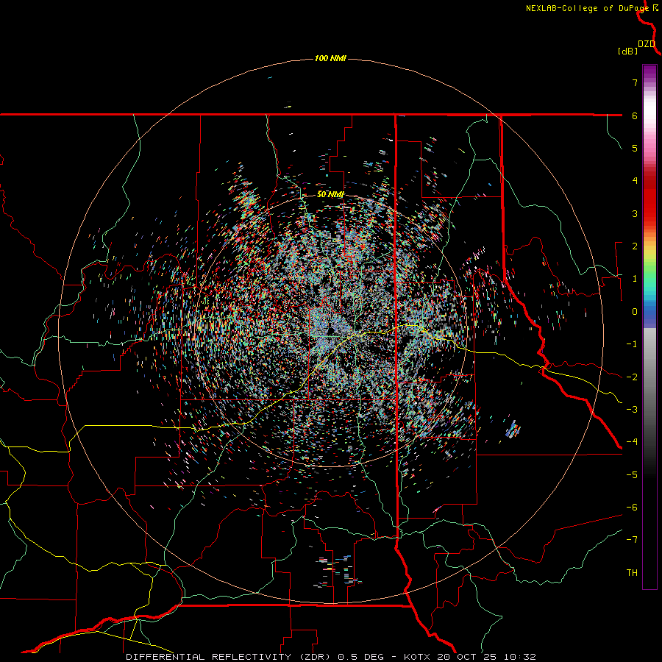Click the [dB] units label

click(x=627, y=51)
